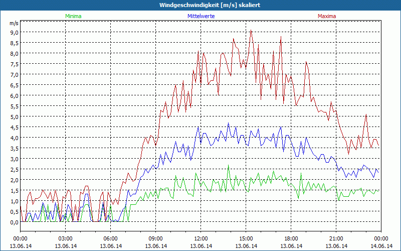Click the '1,0' y-axis value

coord(15,201)
